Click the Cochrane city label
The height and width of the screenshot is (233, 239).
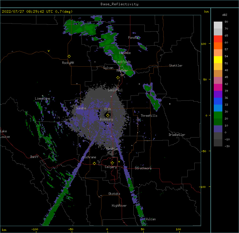(89, 157)
